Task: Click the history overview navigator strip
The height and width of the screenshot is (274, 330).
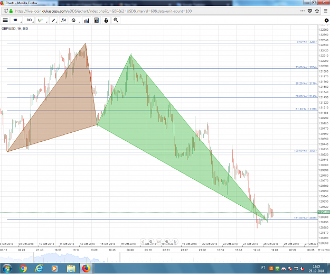Action: pyautogui.click(x=165, y=258)
